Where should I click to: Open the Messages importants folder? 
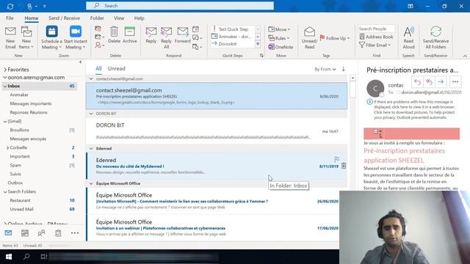[x=31, y=103]
